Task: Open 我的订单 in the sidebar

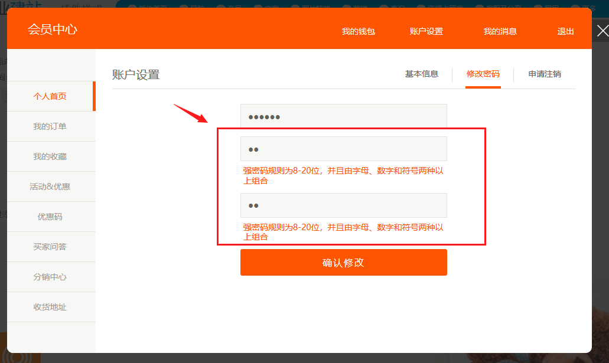Action: tap(50, 126)
